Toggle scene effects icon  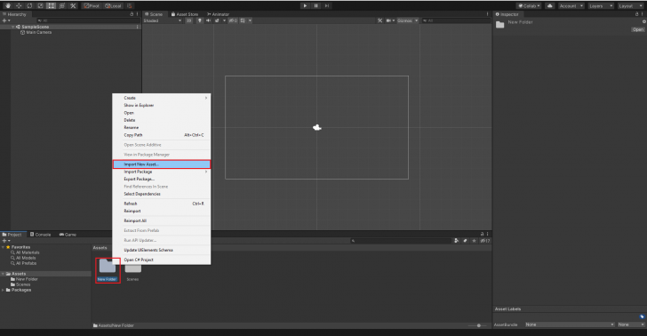click(217, 20)
